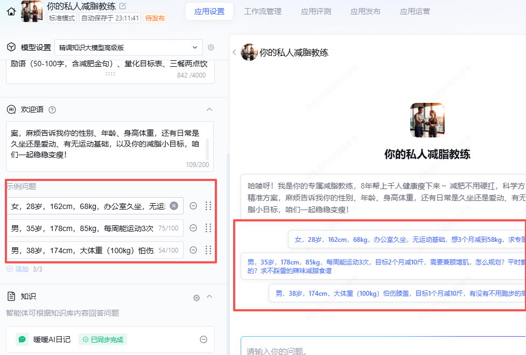Click the back arrow in preview panel
Image resolution: width=526 pixels, height=355 pixels.
(x=234, y=52)
